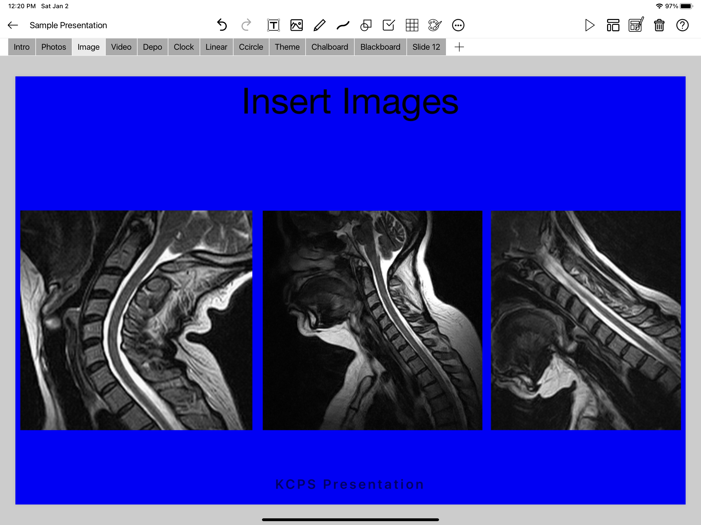Screen dimensions: 701x525
Task: Select the Image tab
Action: coord(89,47)
